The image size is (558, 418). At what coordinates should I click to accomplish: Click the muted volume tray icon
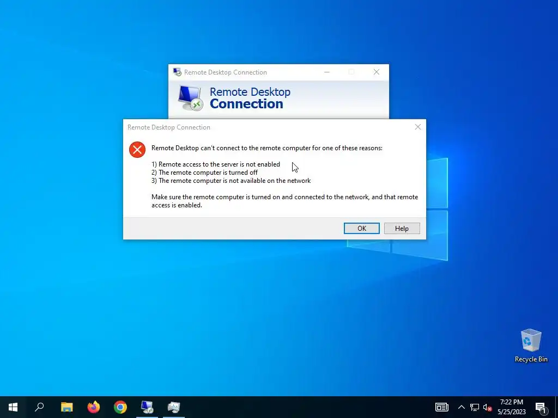(x=487, y=407)
